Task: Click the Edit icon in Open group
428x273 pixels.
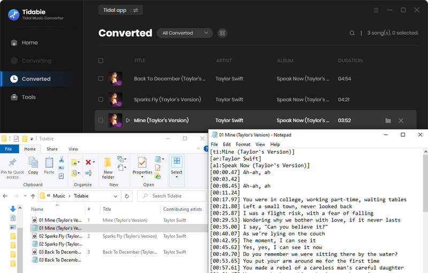Action: click(158, 168)
